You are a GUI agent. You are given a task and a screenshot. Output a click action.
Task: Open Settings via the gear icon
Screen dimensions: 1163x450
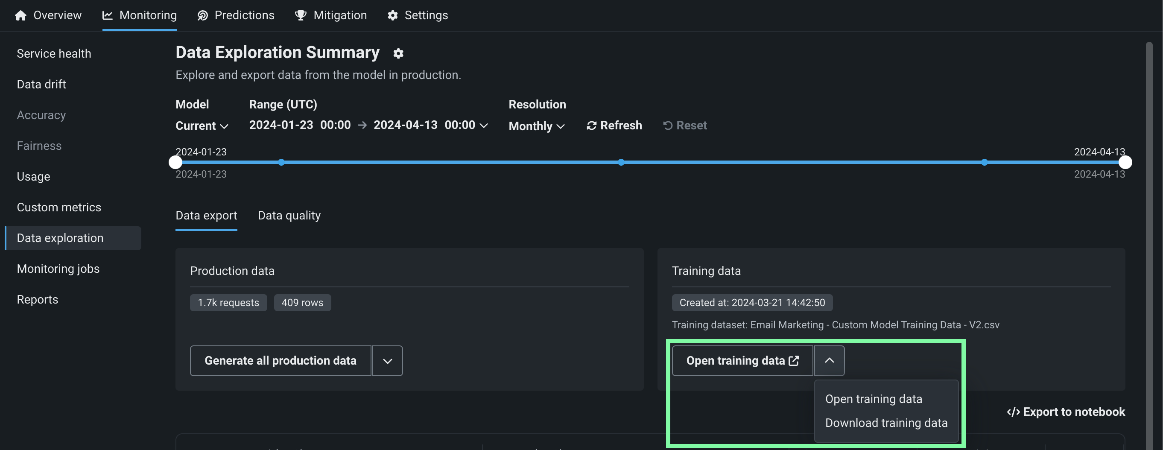point(393,15)
